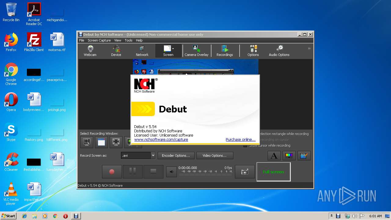Select the Google Chrome desktop shortcut
Screen dimensions: 391x220
(11, 74)
